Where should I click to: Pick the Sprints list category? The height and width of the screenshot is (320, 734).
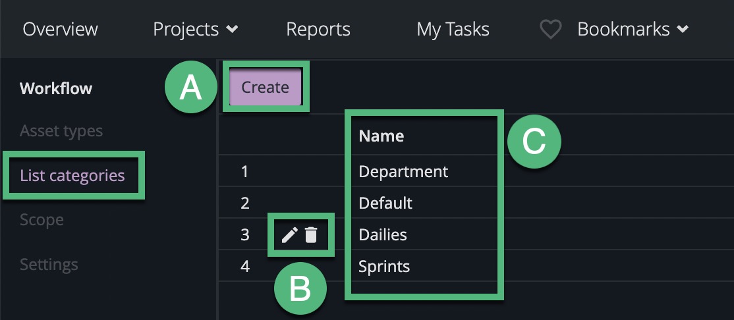click(x=384, y=267)
